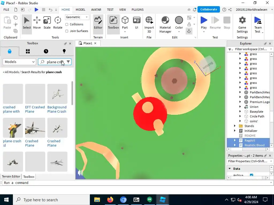This screenshot has height=205, width=274.
Task: Open Firefox from the taskbar
Action: 110,200
